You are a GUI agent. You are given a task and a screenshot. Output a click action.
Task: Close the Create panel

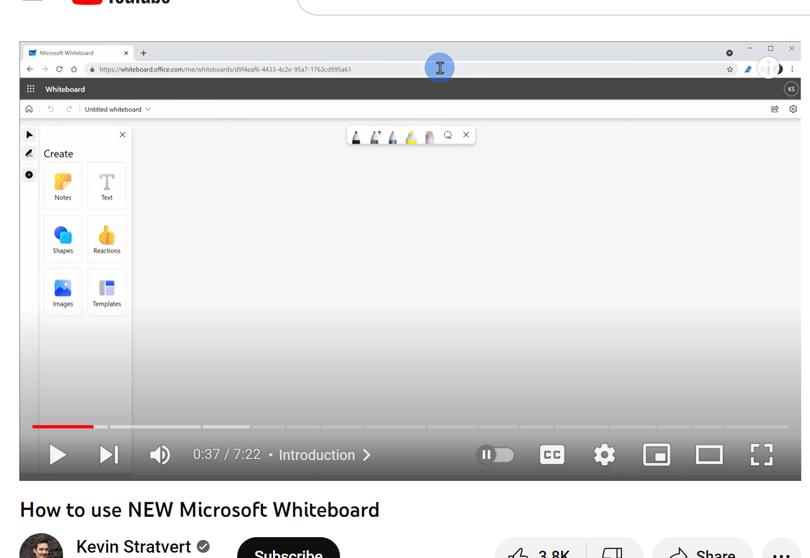point(123,135)
